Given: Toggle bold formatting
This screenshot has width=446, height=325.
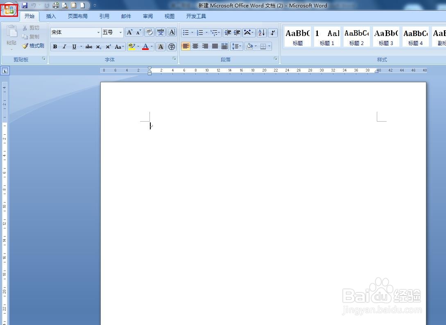Looking at the screenshot, I should point(55,47).
